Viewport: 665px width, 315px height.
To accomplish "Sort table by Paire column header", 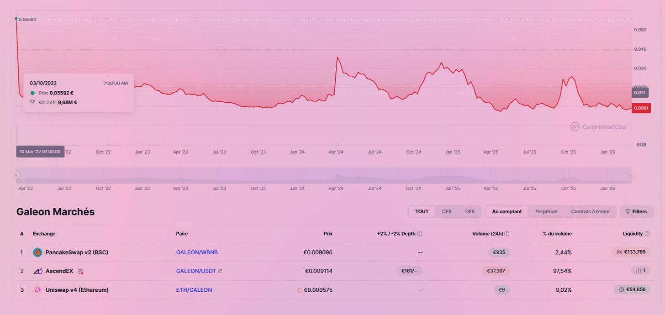I will pyautogui.click(x=182, y=234).
